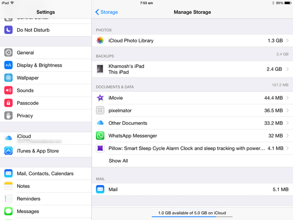Open Passcode settings
This screenshot has height=220, width=293.
[x=46, y=103]
